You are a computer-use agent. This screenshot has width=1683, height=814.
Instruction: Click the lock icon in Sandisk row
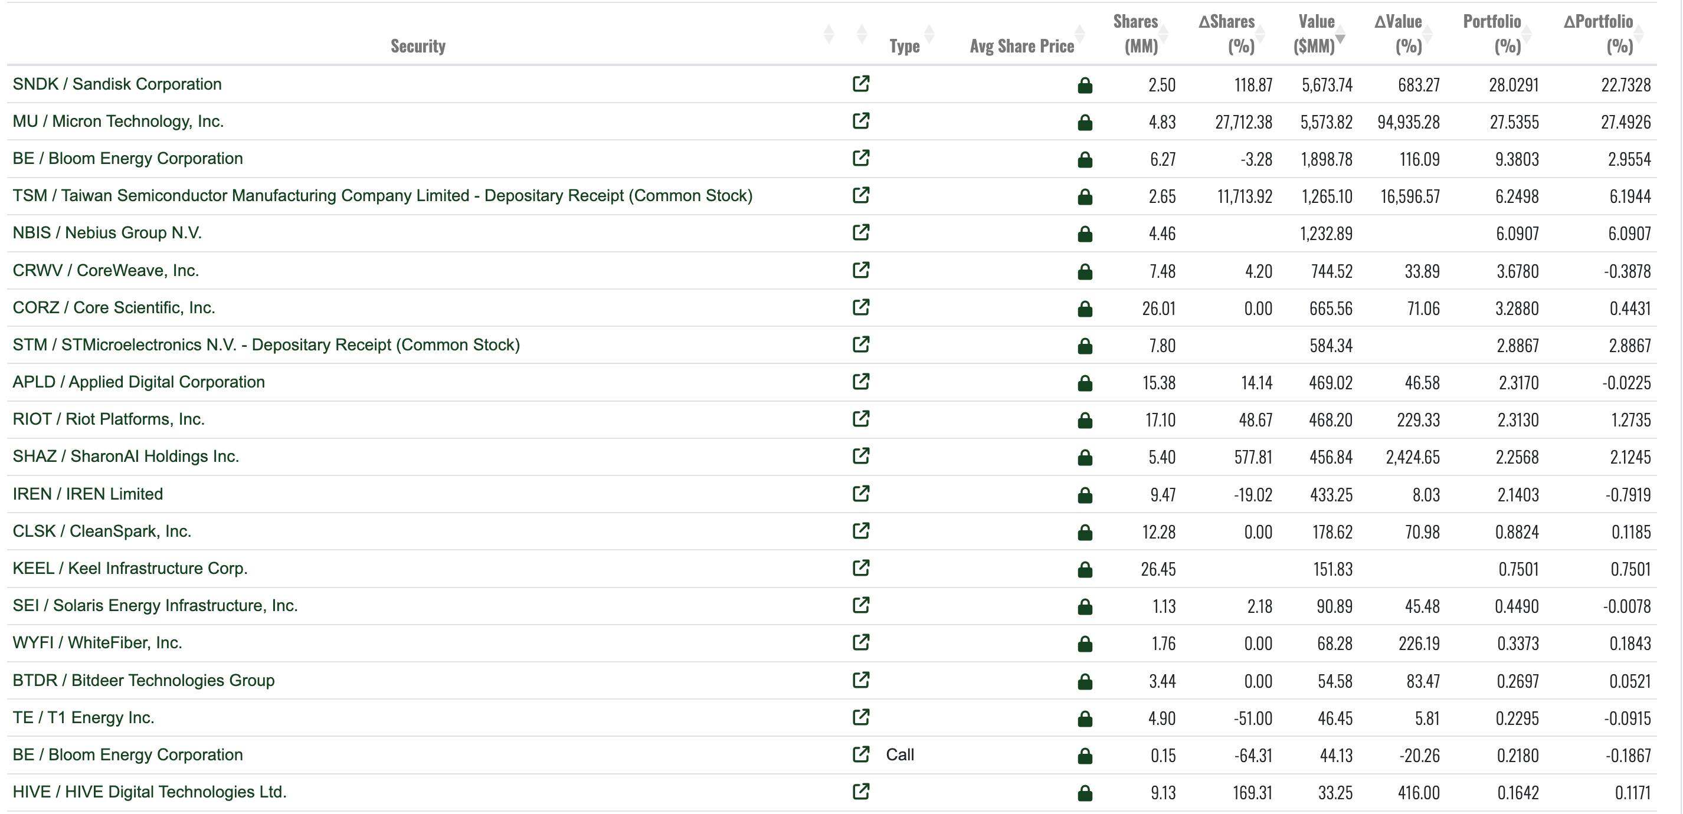[x=1085, y=86]
